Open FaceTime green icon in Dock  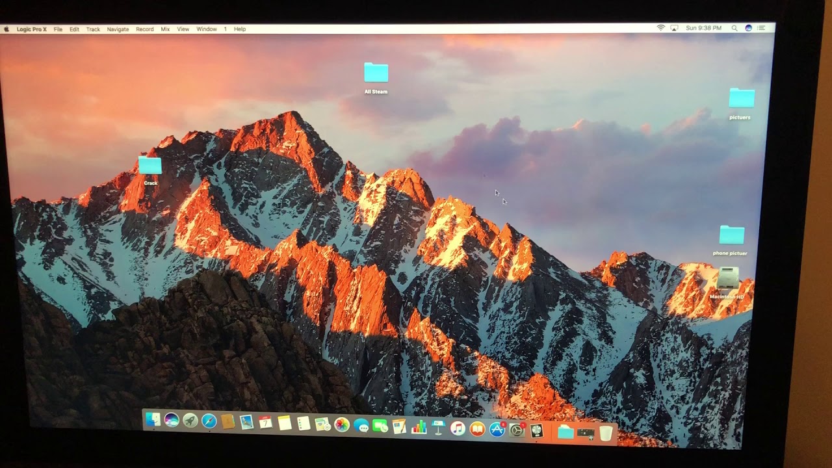[x=380, y=426]
